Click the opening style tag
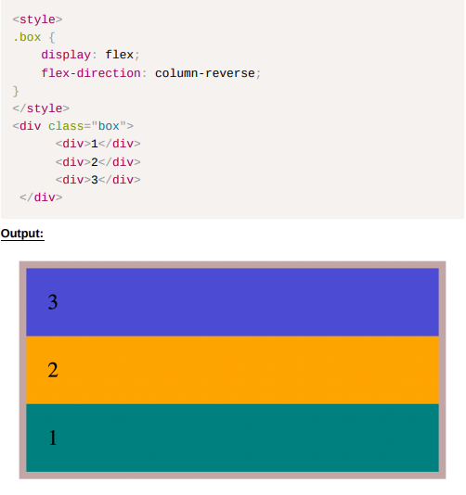This screenshot has height=495, width=466. tap(38, 19)
